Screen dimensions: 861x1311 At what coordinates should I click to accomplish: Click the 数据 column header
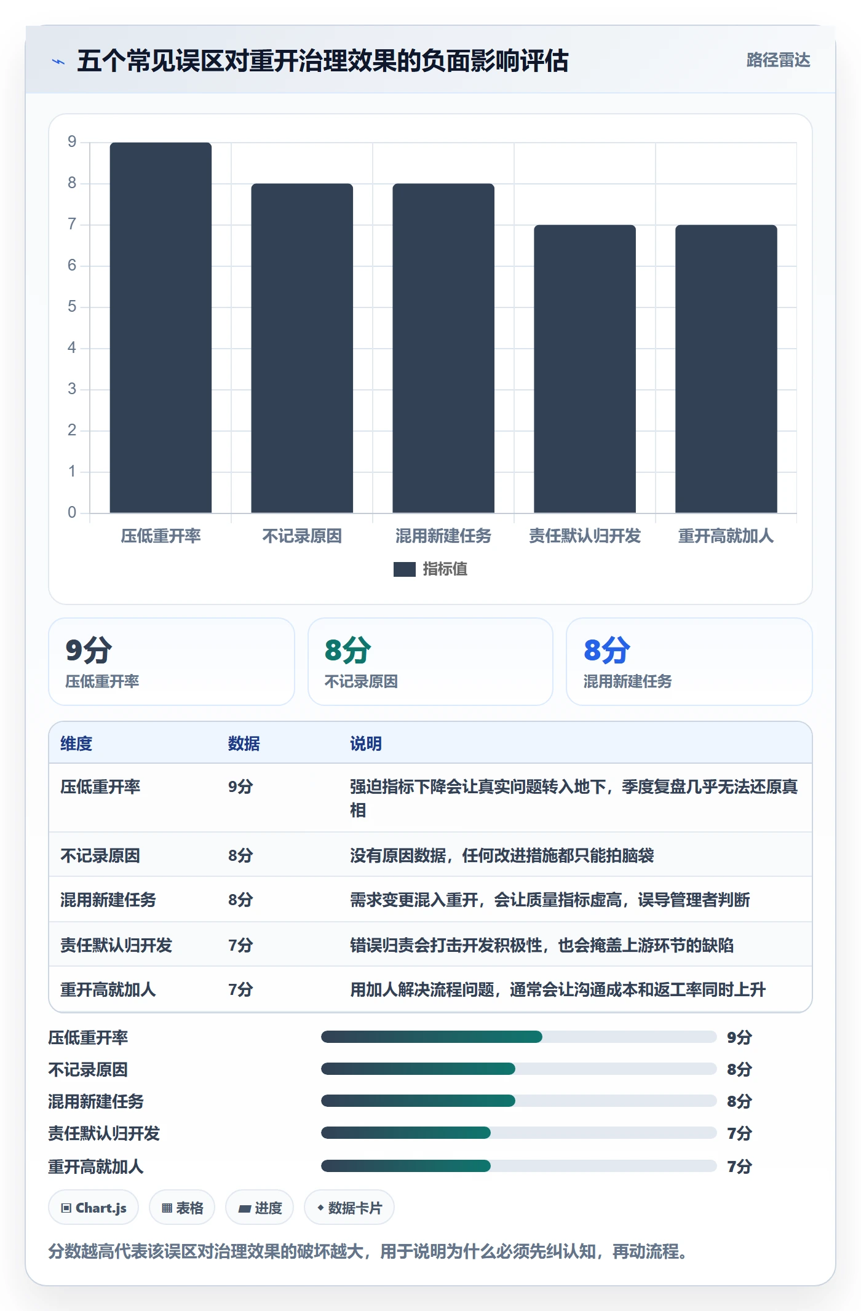[244, 743]
